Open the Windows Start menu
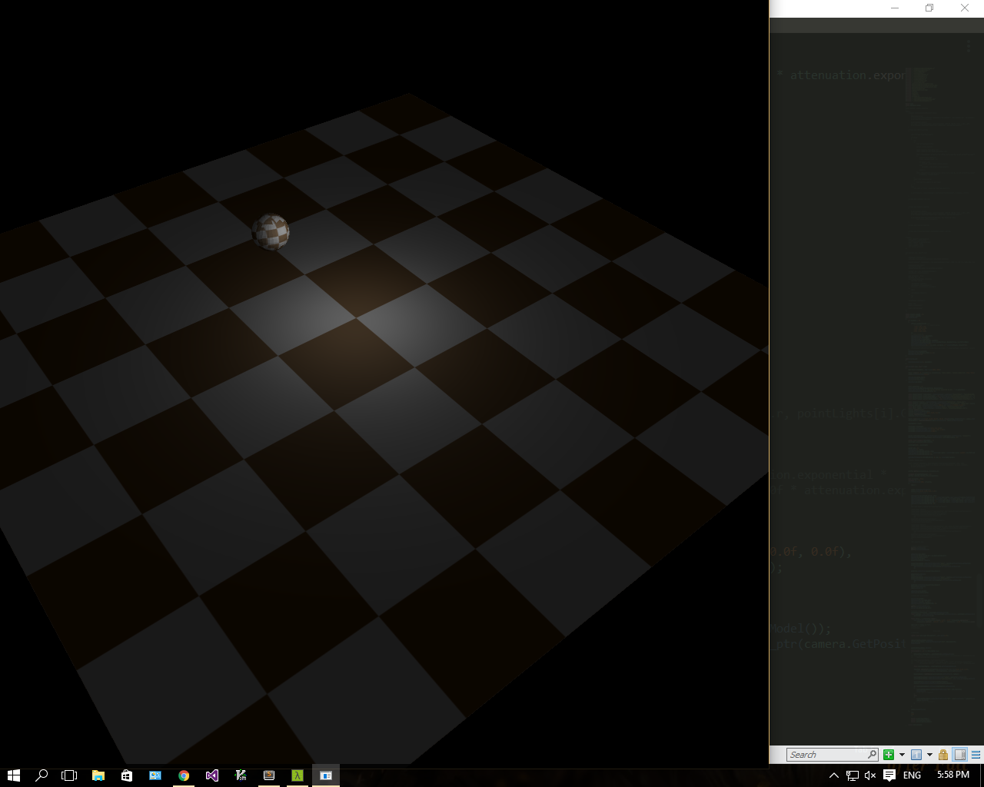Image resolution: width=984 pixels, height=787 pixels. (13, 775)
